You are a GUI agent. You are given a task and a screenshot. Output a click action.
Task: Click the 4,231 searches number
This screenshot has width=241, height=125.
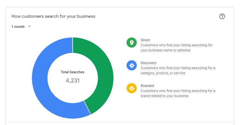click(73, 81)
